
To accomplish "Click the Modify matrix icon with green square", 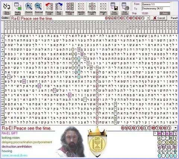I will tap(18, 6).
